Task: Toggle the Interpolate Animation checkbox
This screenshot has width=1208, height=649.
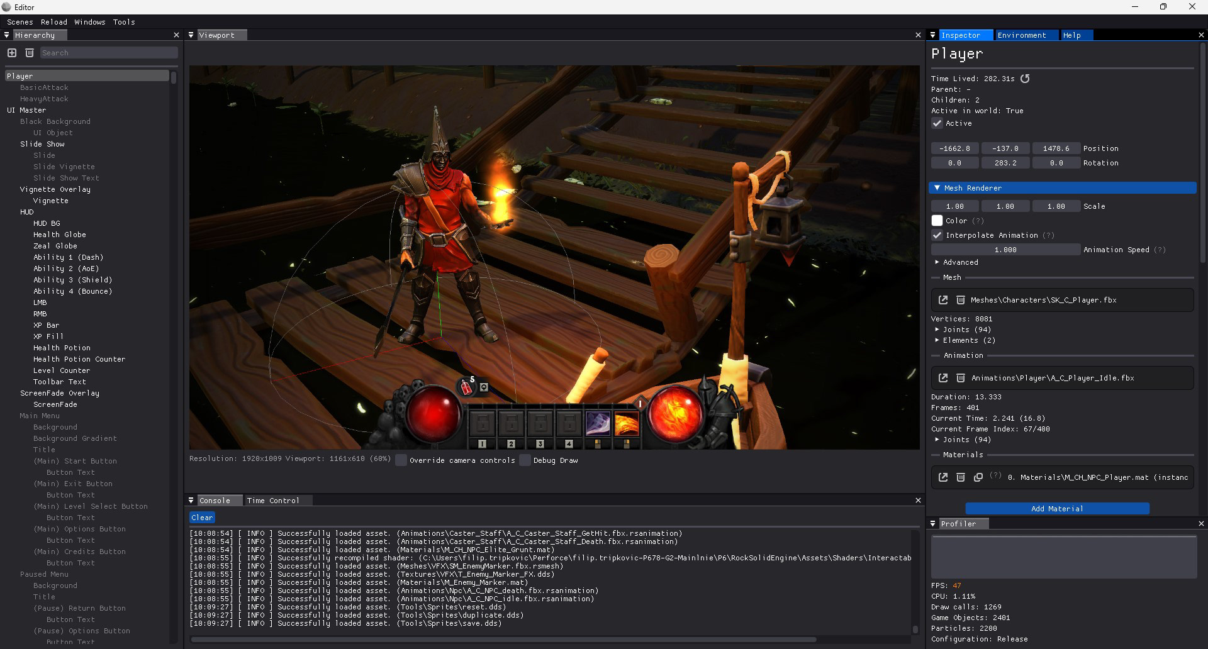Action: pyautogui.click(x=937, y=235)
